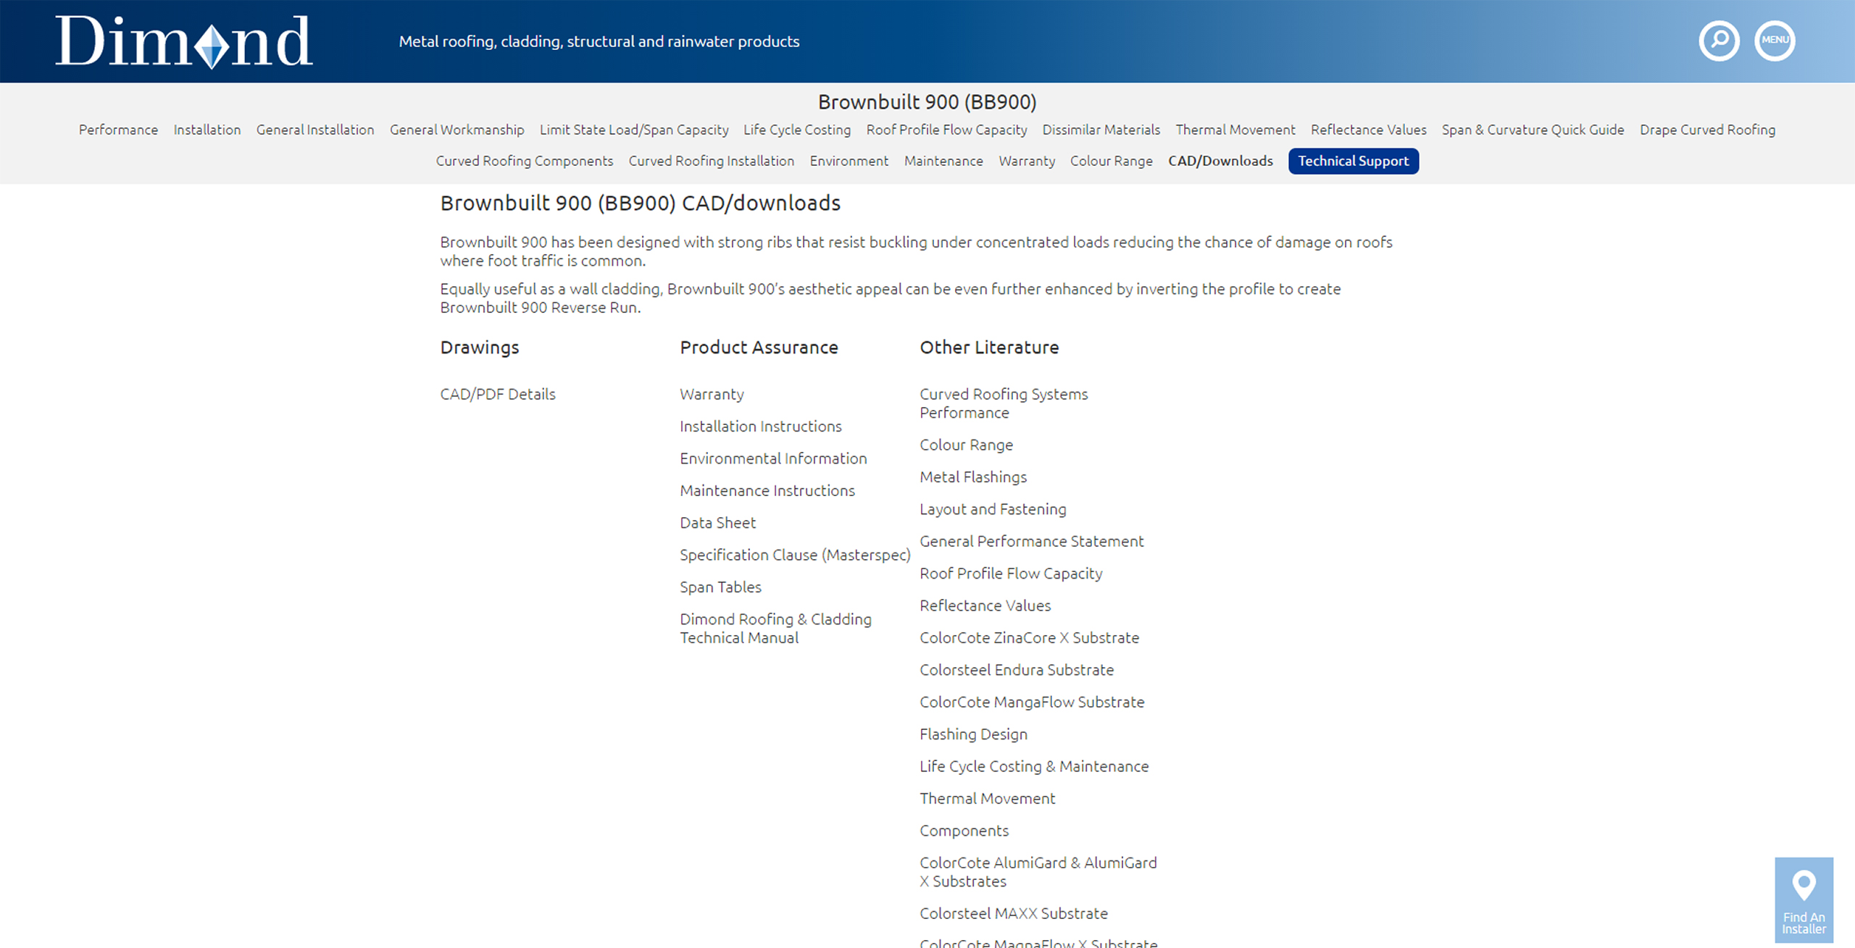Open the Components link
Viewport: 1855px width, 948px height.
964,831
